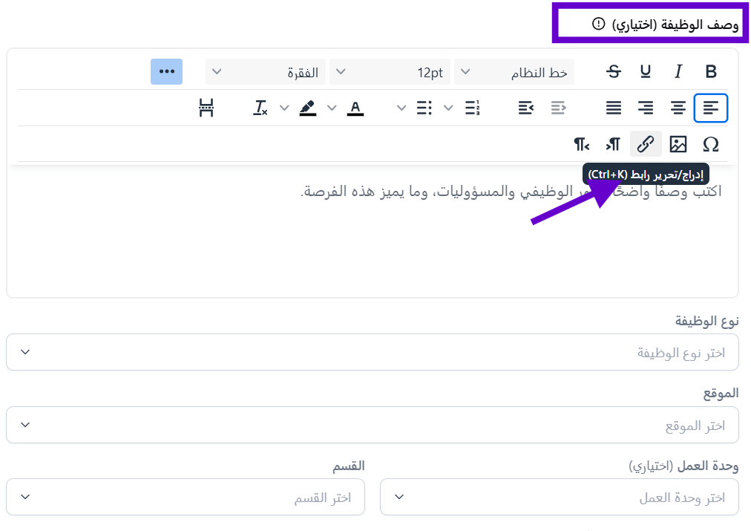Open the 12pt font size dropdown
Image resolution: width=751 pixels, height=531 pixels.
point(390,72)
